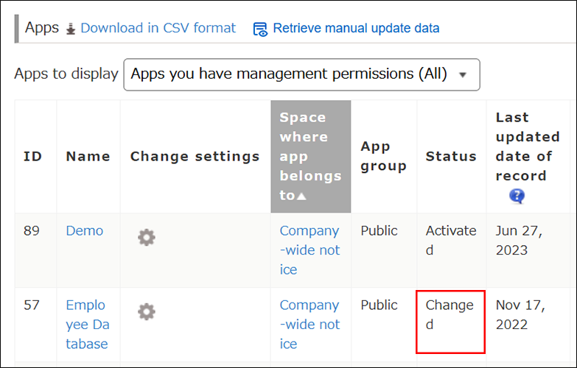The height and width of the screenshot is (368, 577).
Task: Open settings gear for the Demo app
Action: 147,237
